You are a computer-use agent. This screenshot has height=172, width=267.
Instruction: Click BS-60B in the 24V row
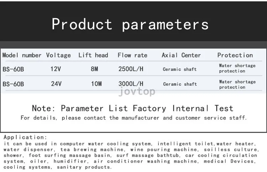(x=13, y=84)
